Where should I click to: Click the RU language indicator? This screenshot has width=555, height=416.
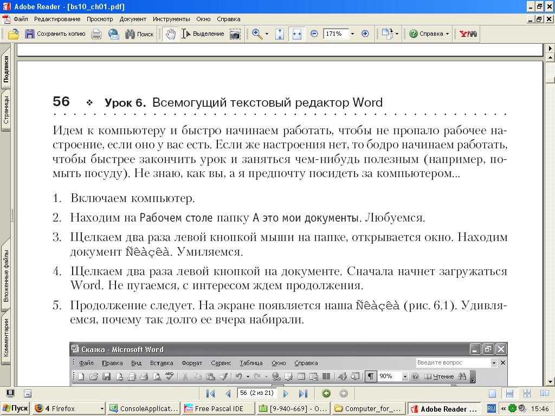point(491,408)
